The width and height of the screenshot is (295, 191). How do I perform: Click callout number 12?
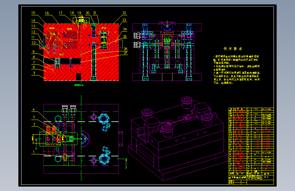[x=33, y=32]
